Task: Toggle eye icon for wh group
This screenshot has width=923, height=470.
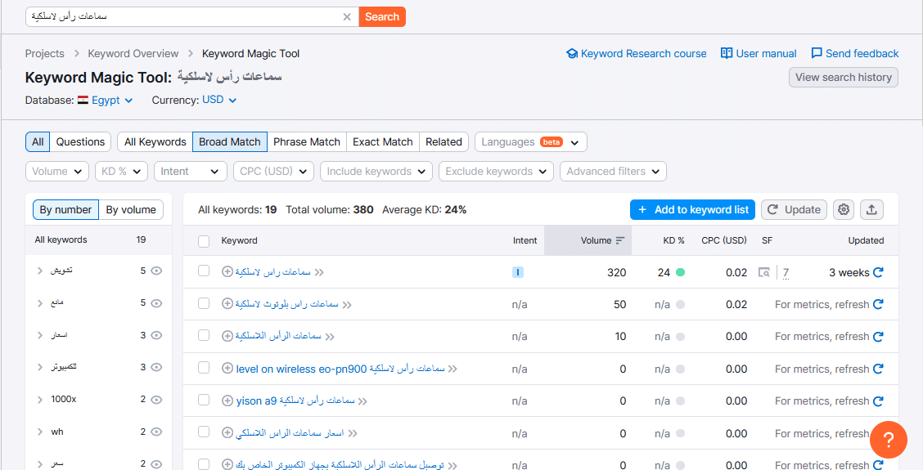Action: [x=156, y=432]
